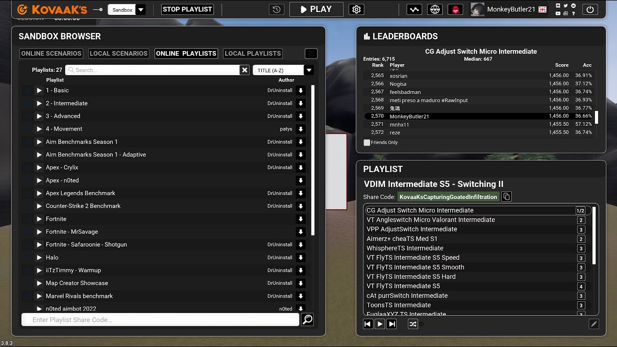
Task: Toggle the switch beside the Kovaak's logo
Action: click(x=98, y=10)
